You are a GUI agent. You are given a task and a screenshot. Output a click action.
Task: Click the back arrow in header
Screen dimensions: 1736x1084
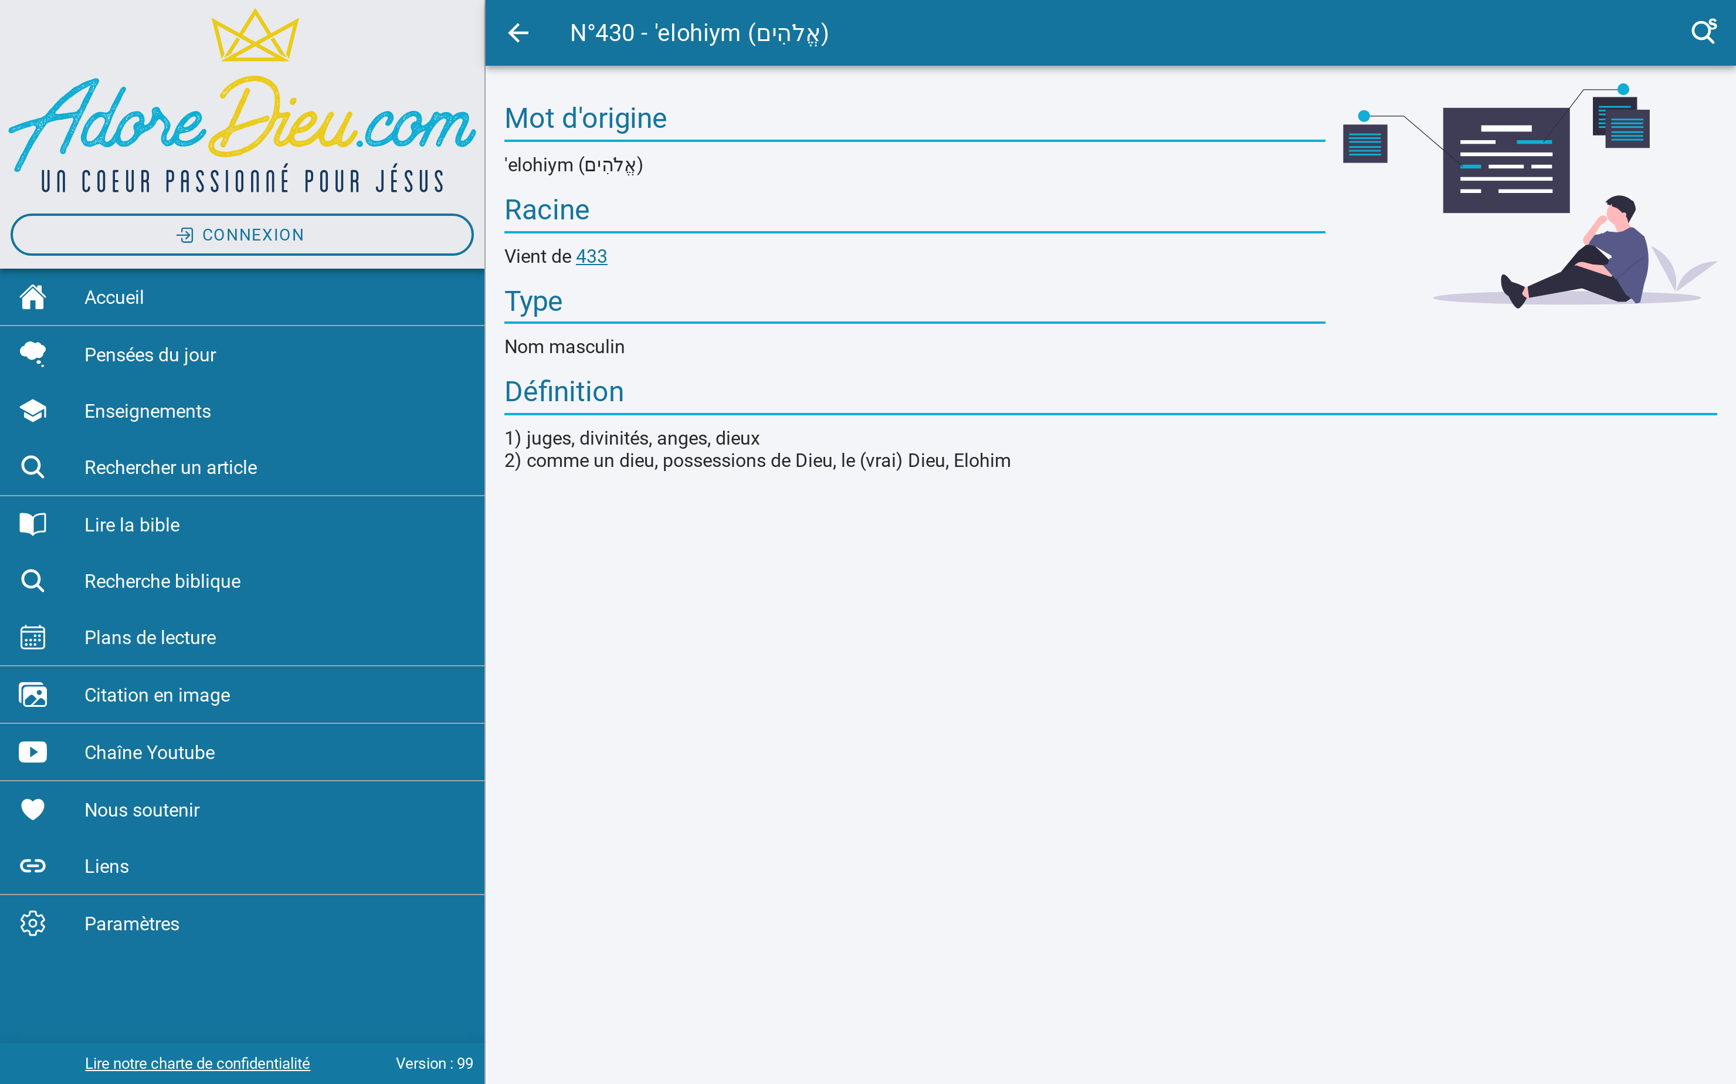point(518,33)
